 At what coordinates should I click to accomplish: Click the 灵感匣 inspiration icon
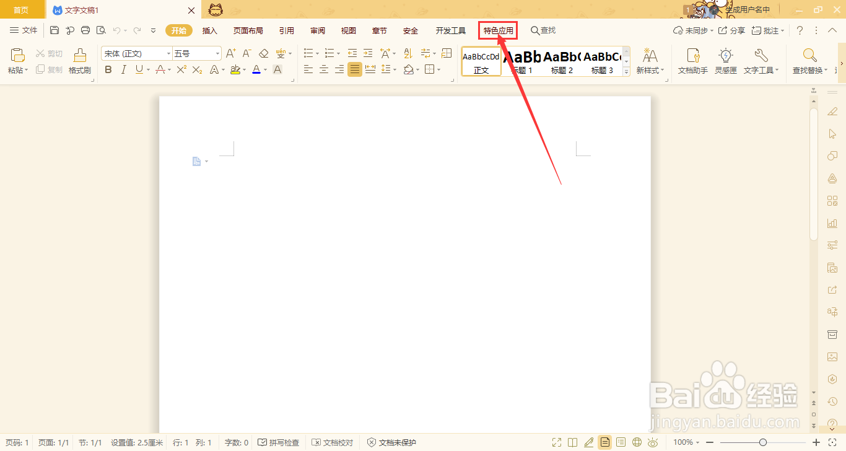[725, 61]
